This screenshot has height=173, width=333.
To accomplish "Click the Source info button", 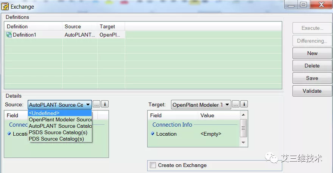I will (x=105, y=104).
